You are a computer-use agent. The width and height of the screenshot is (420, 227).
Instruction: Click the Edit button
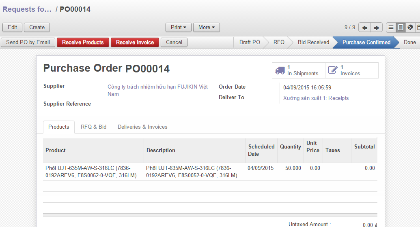tap(12, 28)
